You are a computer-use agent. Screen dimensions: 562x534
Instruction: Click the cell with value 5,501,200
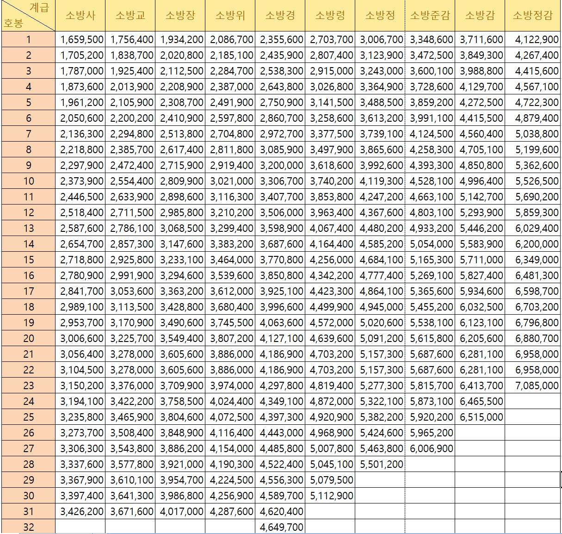tap(380, 464)
